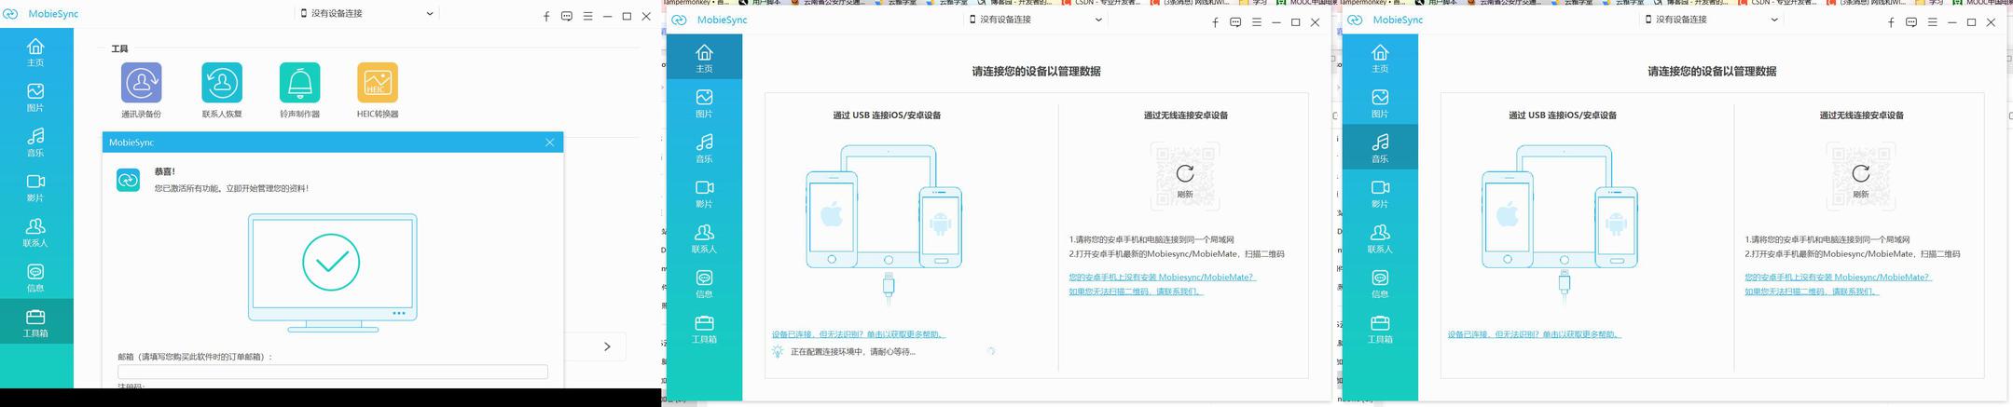Open the hamburger menu in left window
The width and height of the screenshot is (2013, 407).
[587, 16]
